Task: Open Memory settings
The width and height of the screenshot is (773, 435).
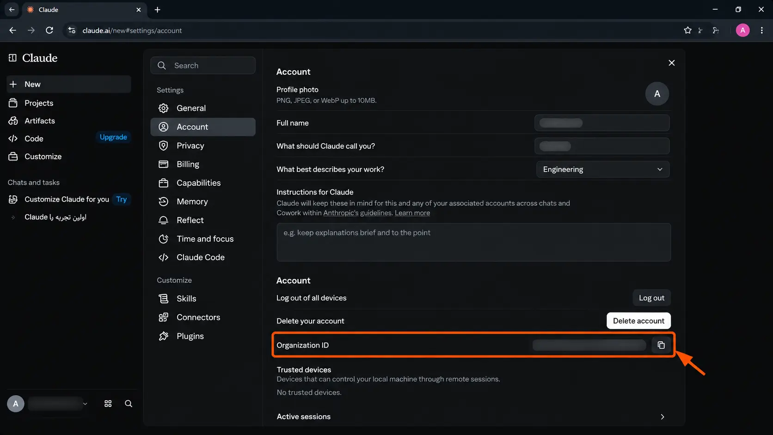Action: point(203,202)
